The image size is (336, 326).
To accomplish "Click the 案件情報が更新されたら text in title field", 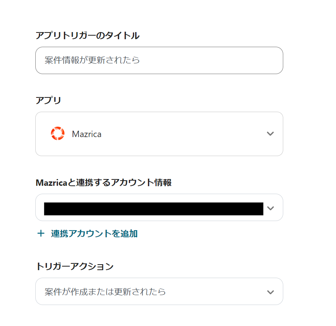I will [92, 60].
